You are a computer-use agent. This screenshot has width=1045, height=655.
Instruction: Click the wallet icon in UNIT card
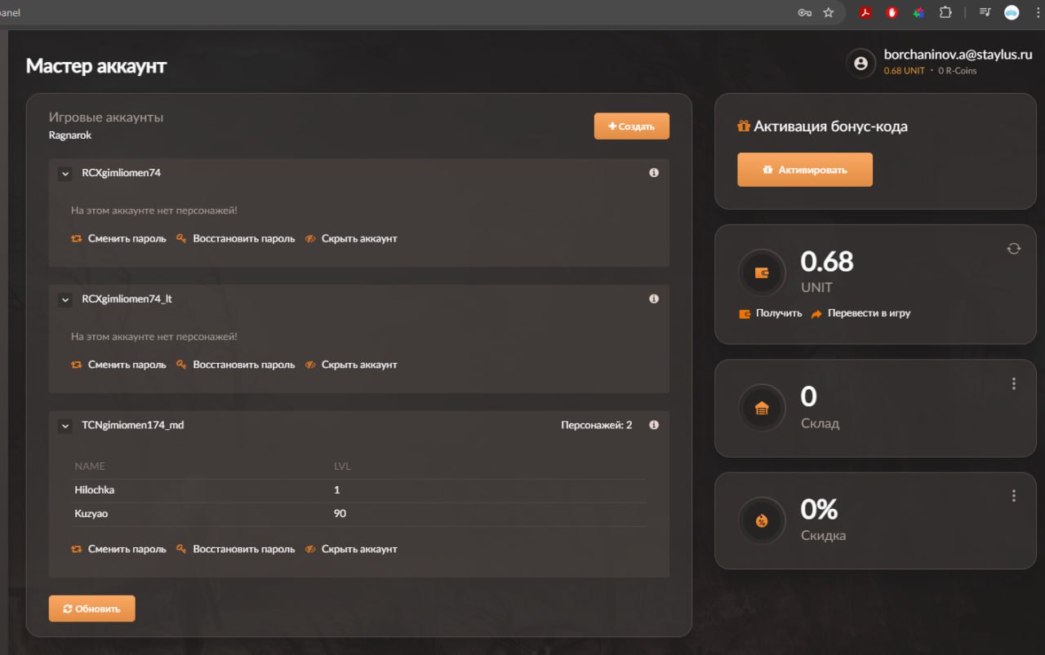pos(762,273)
